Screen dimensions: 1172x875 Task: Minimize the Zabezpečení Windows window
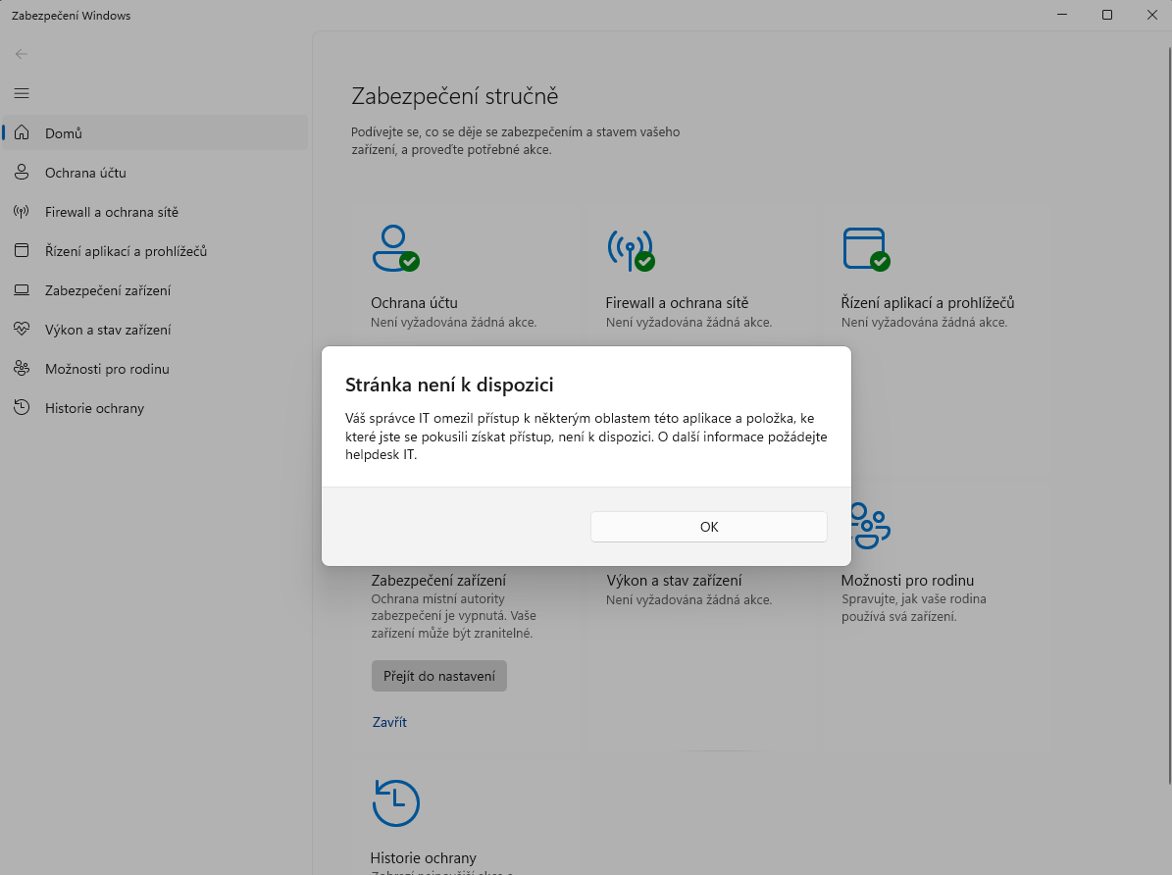tap(1062, 15)
